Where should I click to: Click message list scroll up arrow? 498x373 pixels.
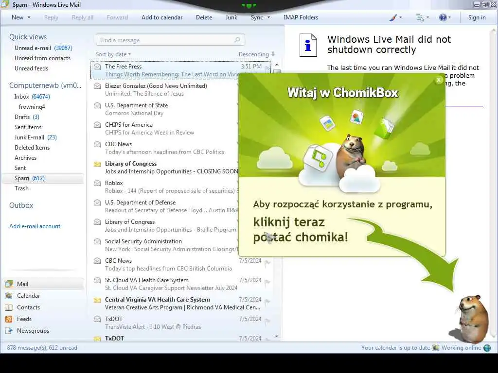pyautogui.click(x=277, y=65)
